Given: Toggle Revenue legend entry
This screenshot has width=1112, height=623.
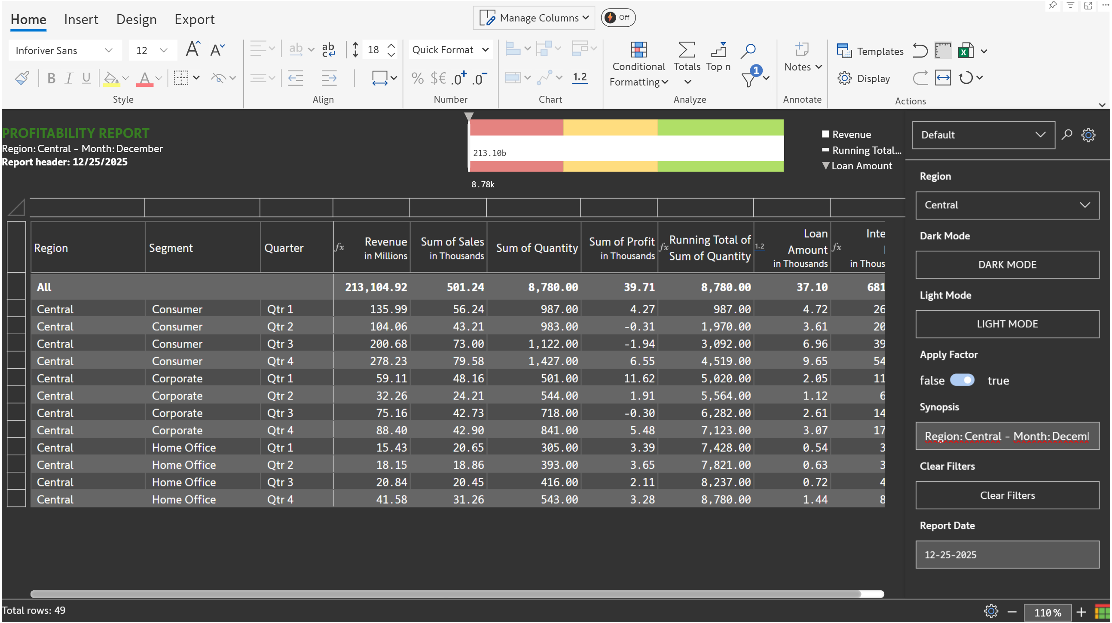Looking at the screenshot, I should [846, 134].
